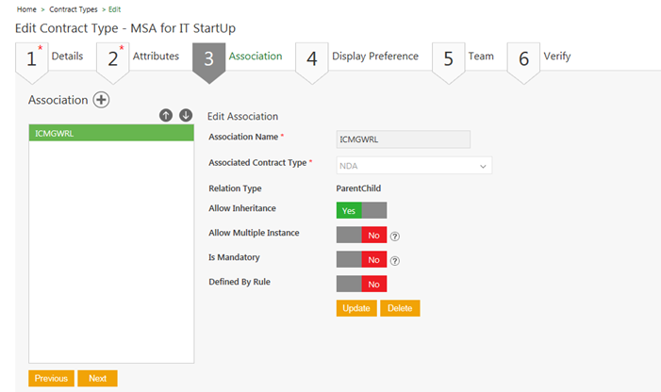Open help icon beside Is Mandatory
Image resolution: width=661 pixels, height=392 pixels.
point(395,261)
